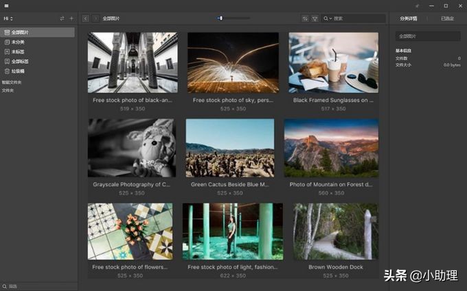Screen dimensions: 467x291
Task: Go forward with the right arrow button
Action: 95,18
